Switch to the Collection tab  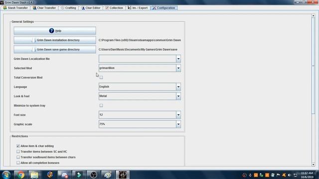[114, 8]
